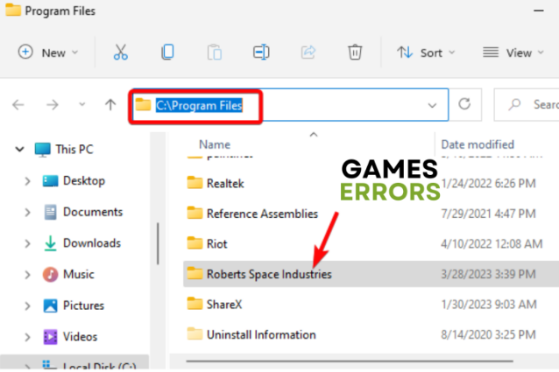Expand the Desktop tree node
Image resolution: width=559 pixels, height=372 pixels.
(28, 181)
